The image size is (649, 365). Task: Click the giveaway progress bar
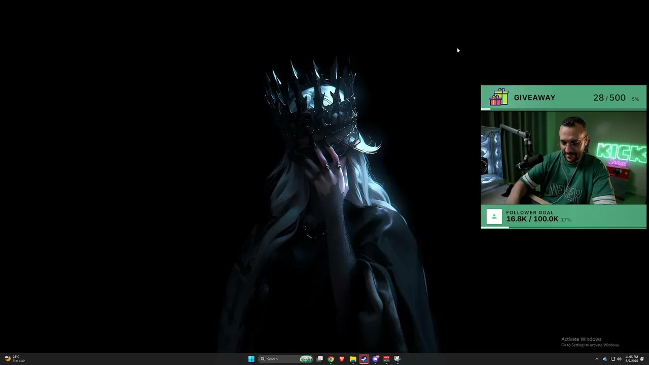[x=563, y=109]
